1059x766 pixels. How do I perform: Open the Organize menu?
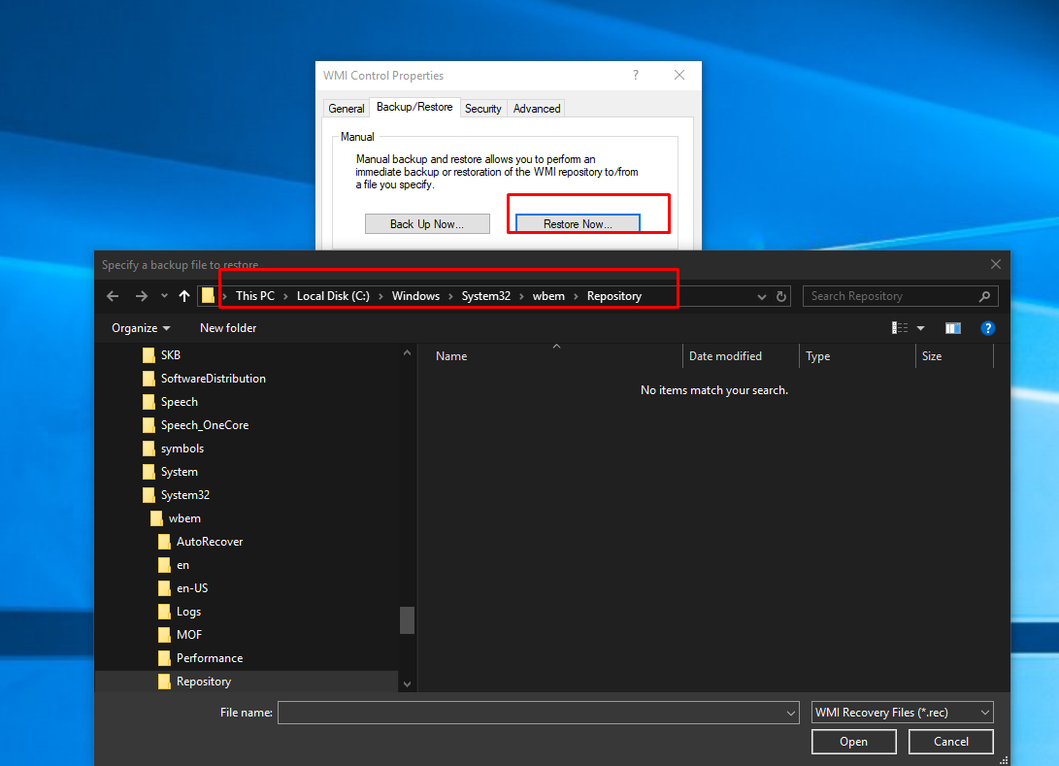coord(141,327)
